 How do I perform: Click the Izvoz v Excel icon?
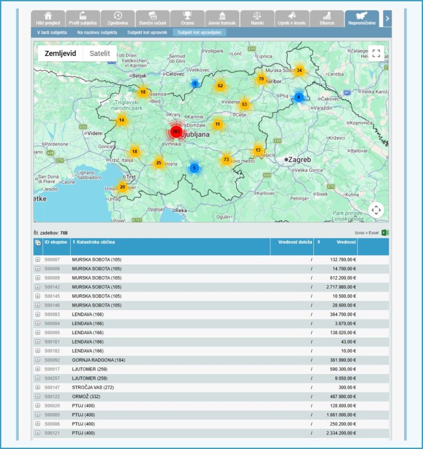pyautogui.click(x=385, y=232)
